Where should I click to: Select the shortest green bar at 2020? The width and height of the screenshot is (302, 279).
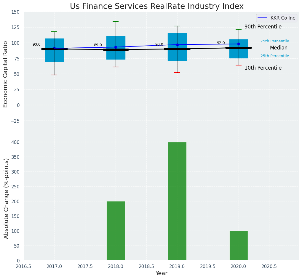point(239,246)
